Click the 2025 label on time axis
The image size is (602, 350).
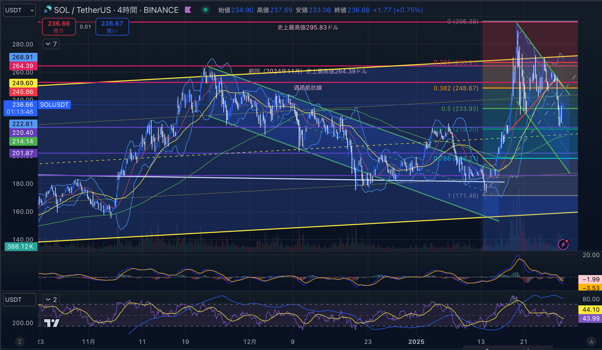(x=416, y=342)
